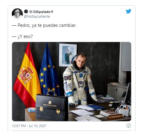
Task: Click the registered trademark symbol after name
Action: [x=52, y=11]
